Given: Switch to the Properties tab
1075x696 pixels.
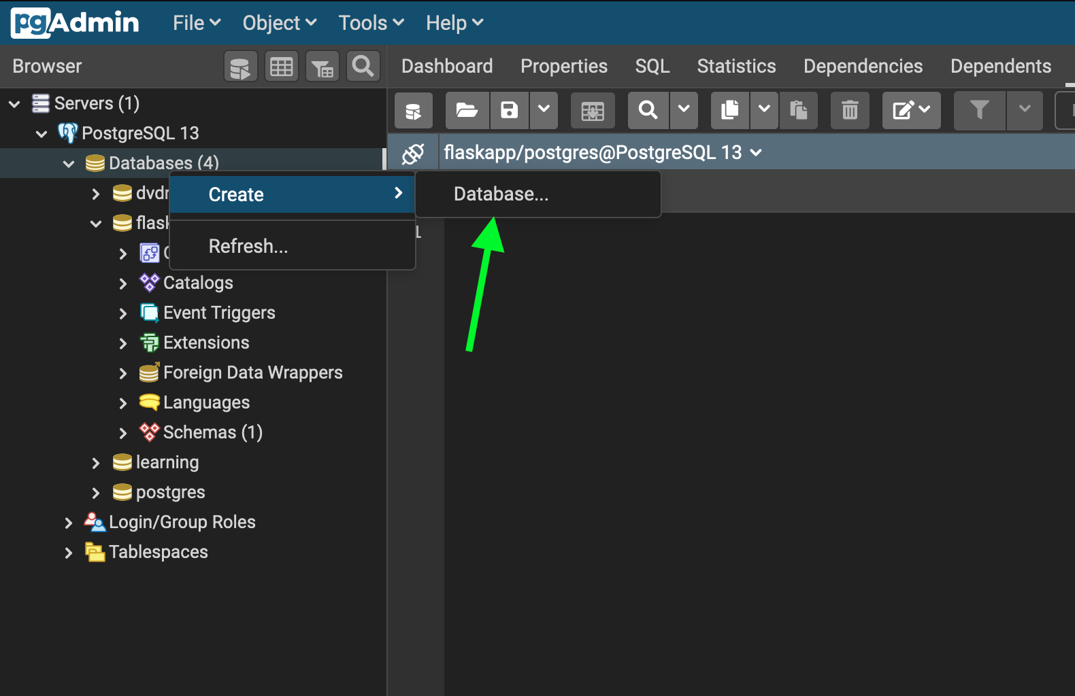Looking at the screenshot, I should click(x=564, y=66).
